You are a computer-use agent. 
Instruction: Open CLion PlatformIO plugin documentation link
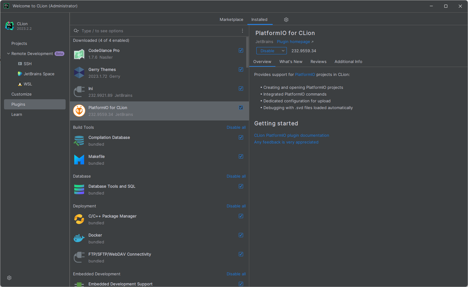tap(291, 135)
